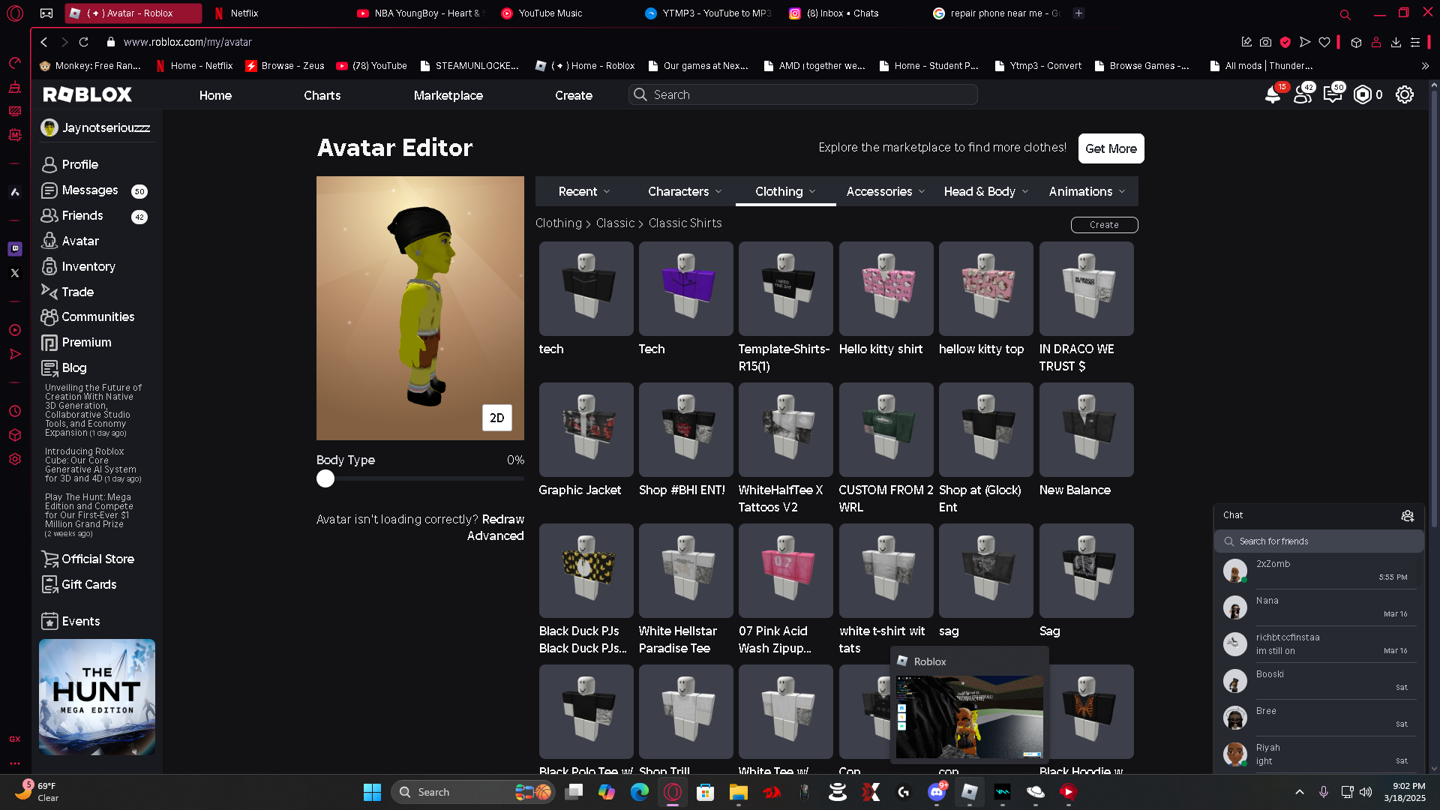
Task: Toggle avatar preview to 2D
Action: 496,418
